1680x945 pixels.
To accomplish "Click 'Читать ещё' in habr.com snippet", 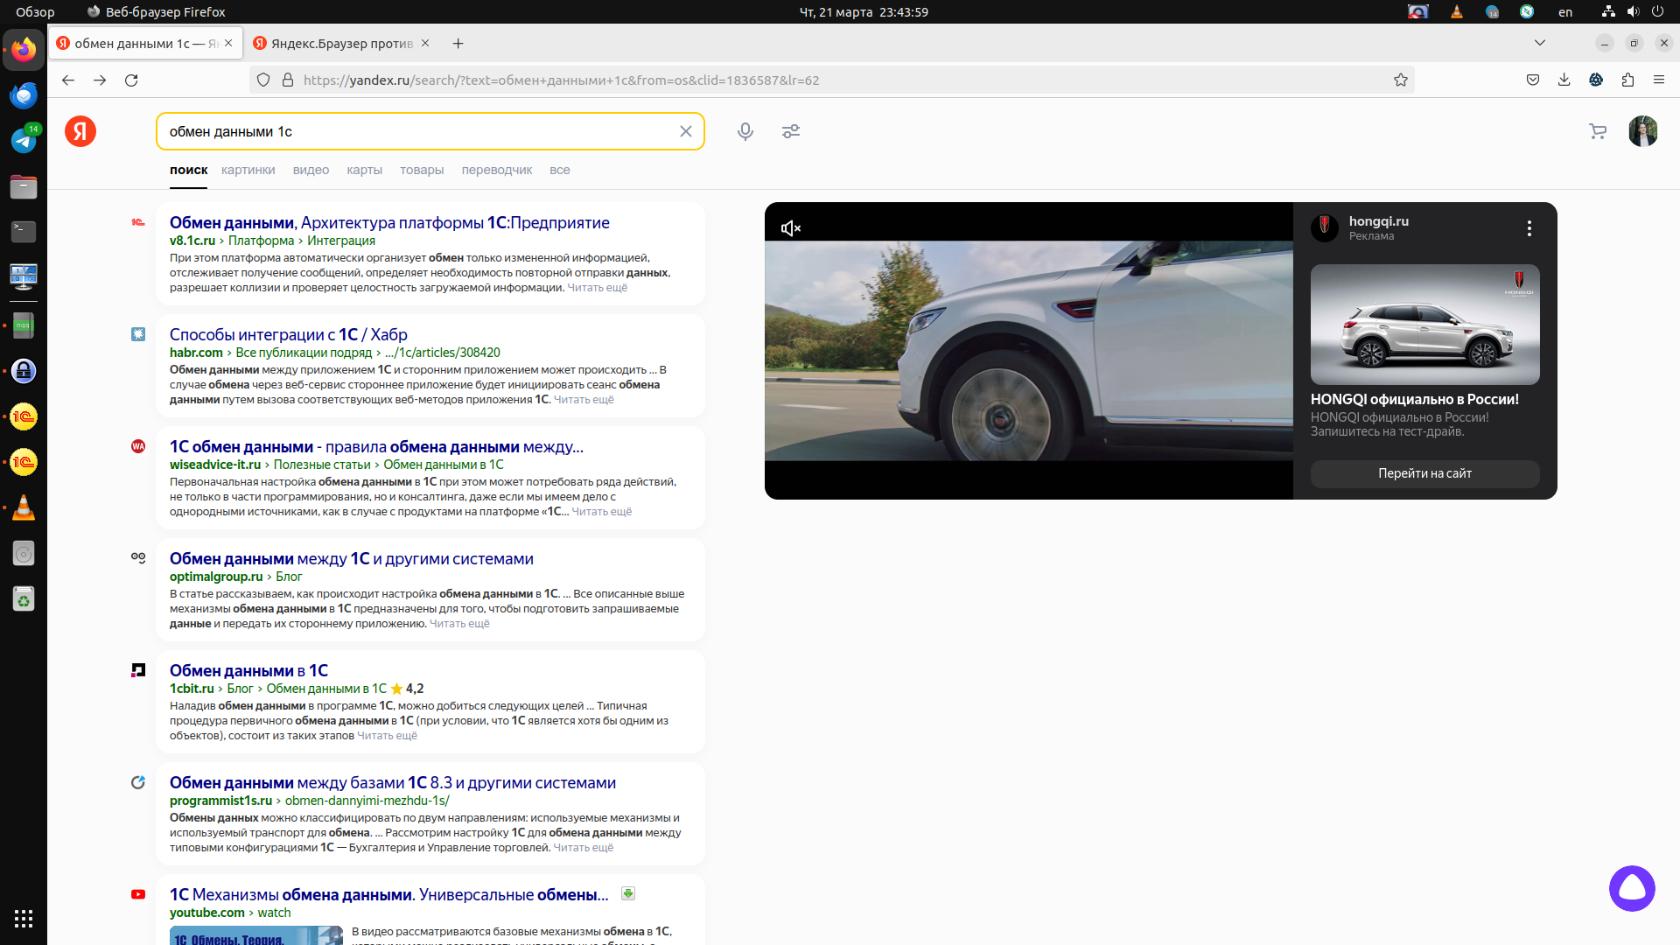I will click(584, 399).
